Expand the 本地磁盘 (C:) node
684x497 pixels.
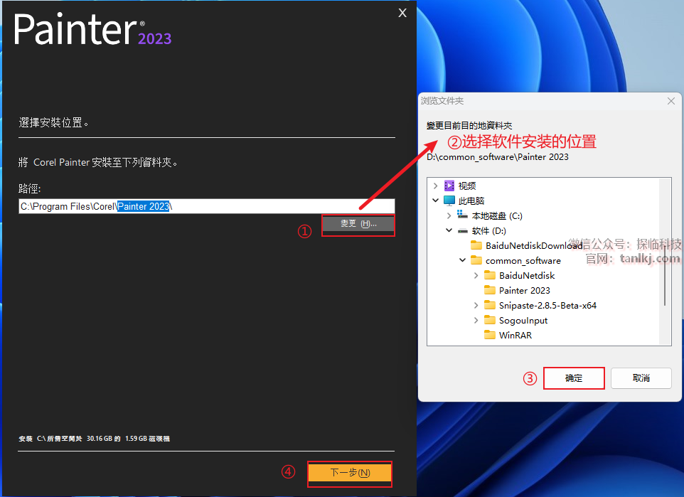pyautogui.click(x=449, y=215)
